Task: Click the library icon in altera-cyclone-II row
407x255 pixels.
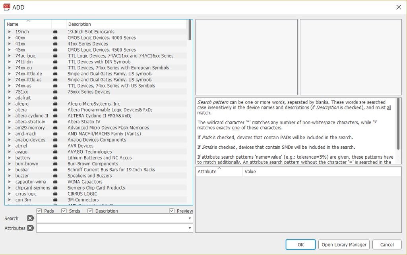Action: (55, 116)
